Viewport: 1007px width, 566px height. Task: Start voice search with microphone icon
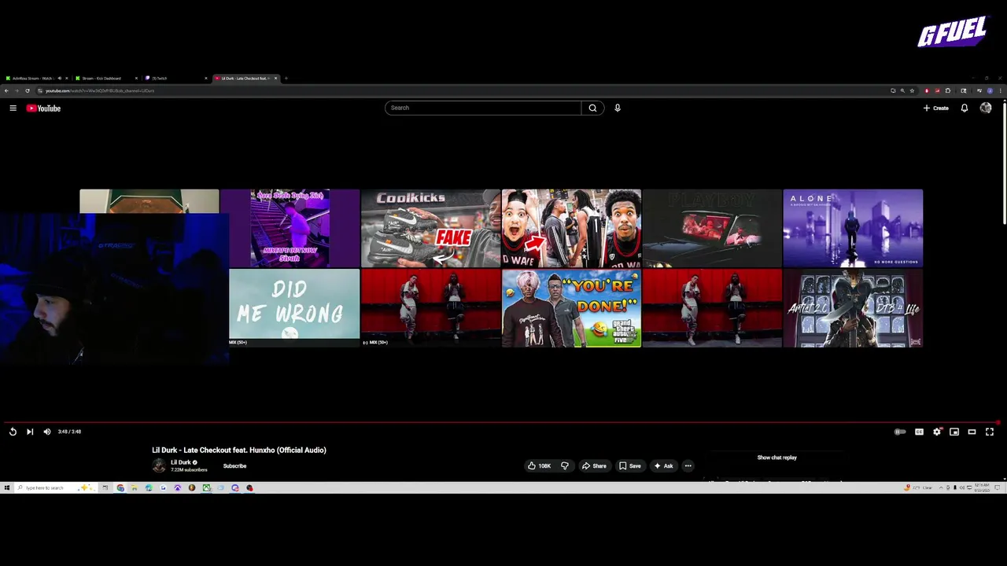[618, 108]
